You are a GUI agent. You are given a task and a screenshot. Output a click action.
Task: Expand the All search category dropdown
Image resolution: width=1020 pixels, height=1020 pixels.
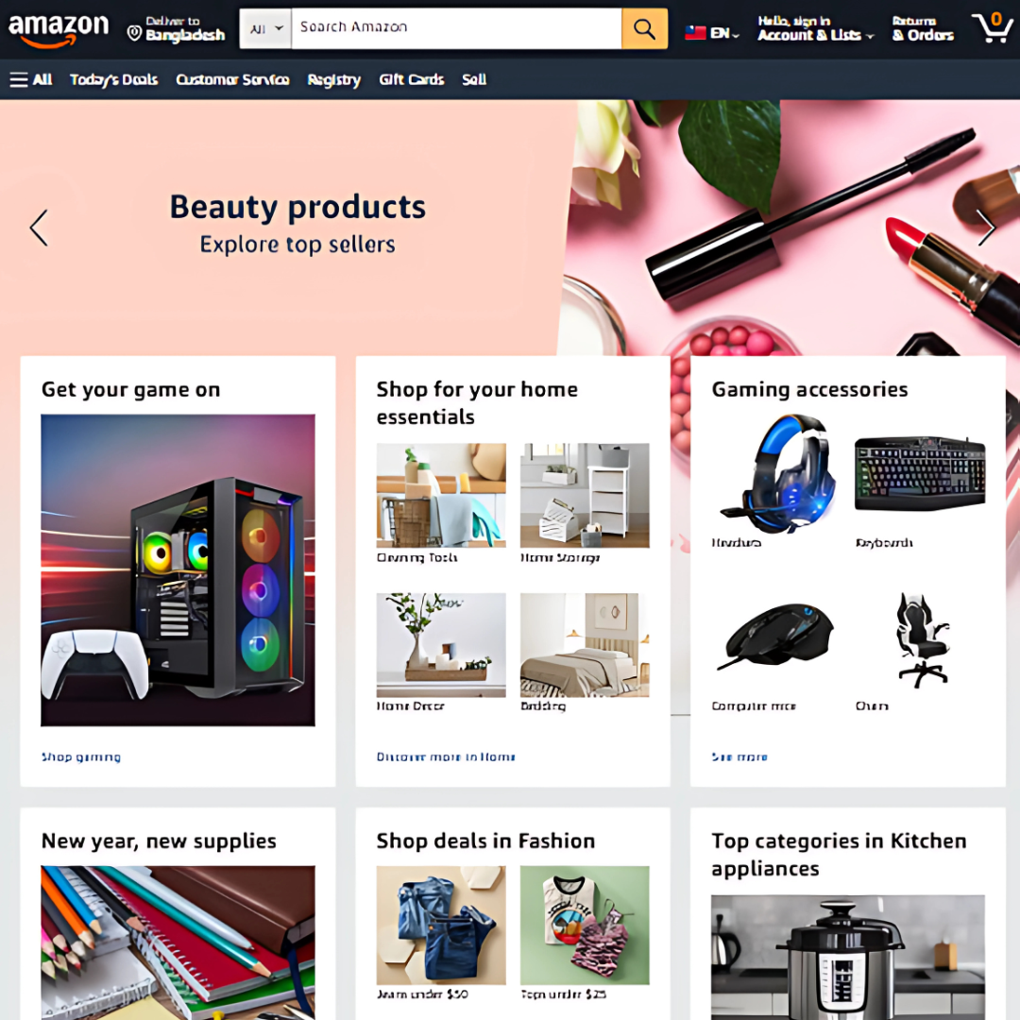click(265, 28)
